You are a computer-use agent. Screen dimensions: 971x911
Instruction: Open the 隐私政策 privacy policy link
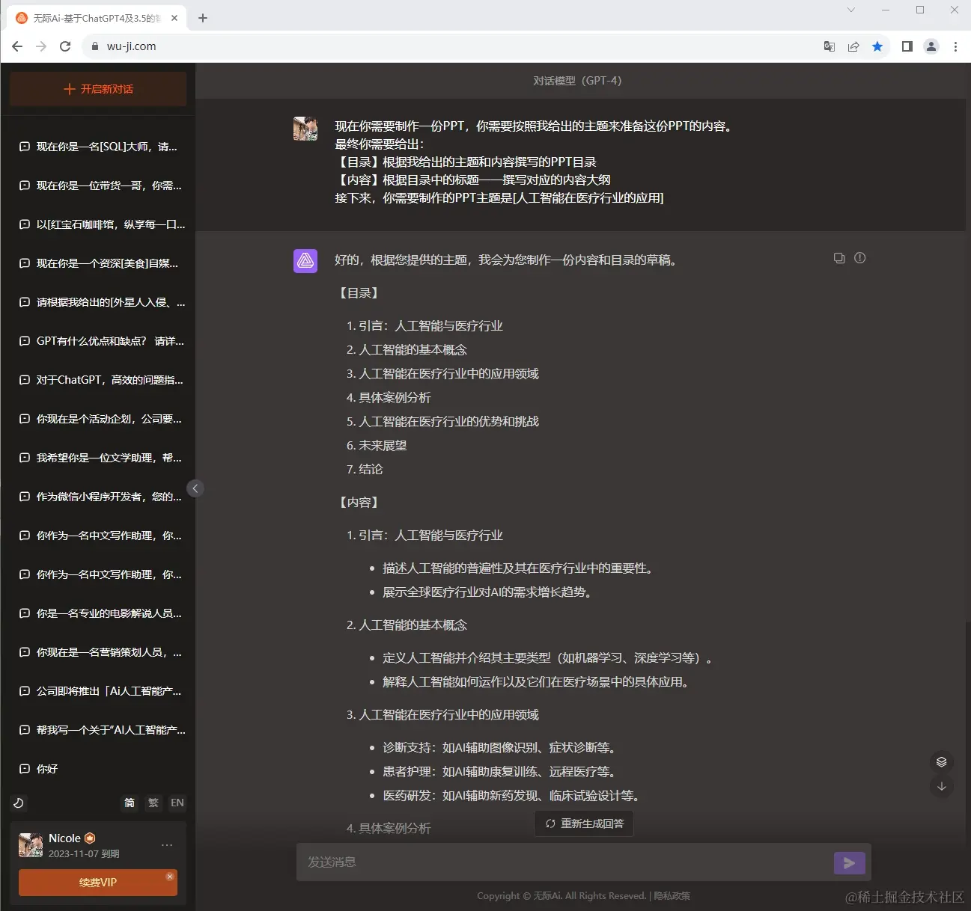672,896
